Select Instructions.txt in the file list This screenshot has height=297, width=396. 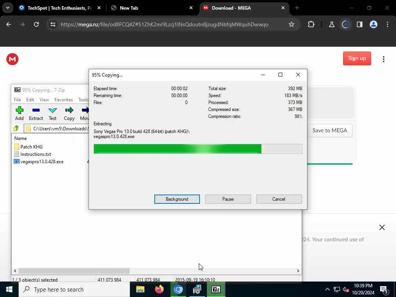[x=32, y=154]
